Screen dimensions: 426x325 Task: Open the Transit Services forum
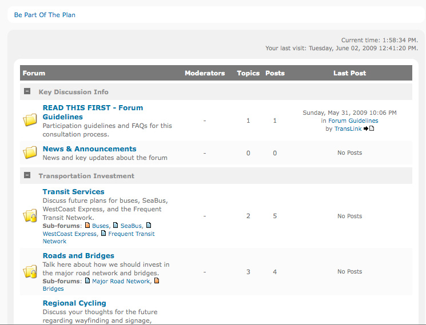[73, 192]
